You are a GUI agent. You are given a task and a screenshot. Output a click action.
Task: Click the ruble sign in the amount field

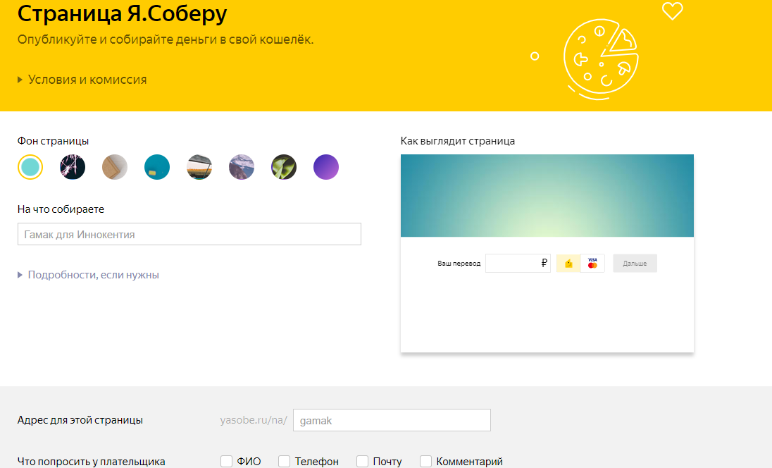[x=544, y=263]
